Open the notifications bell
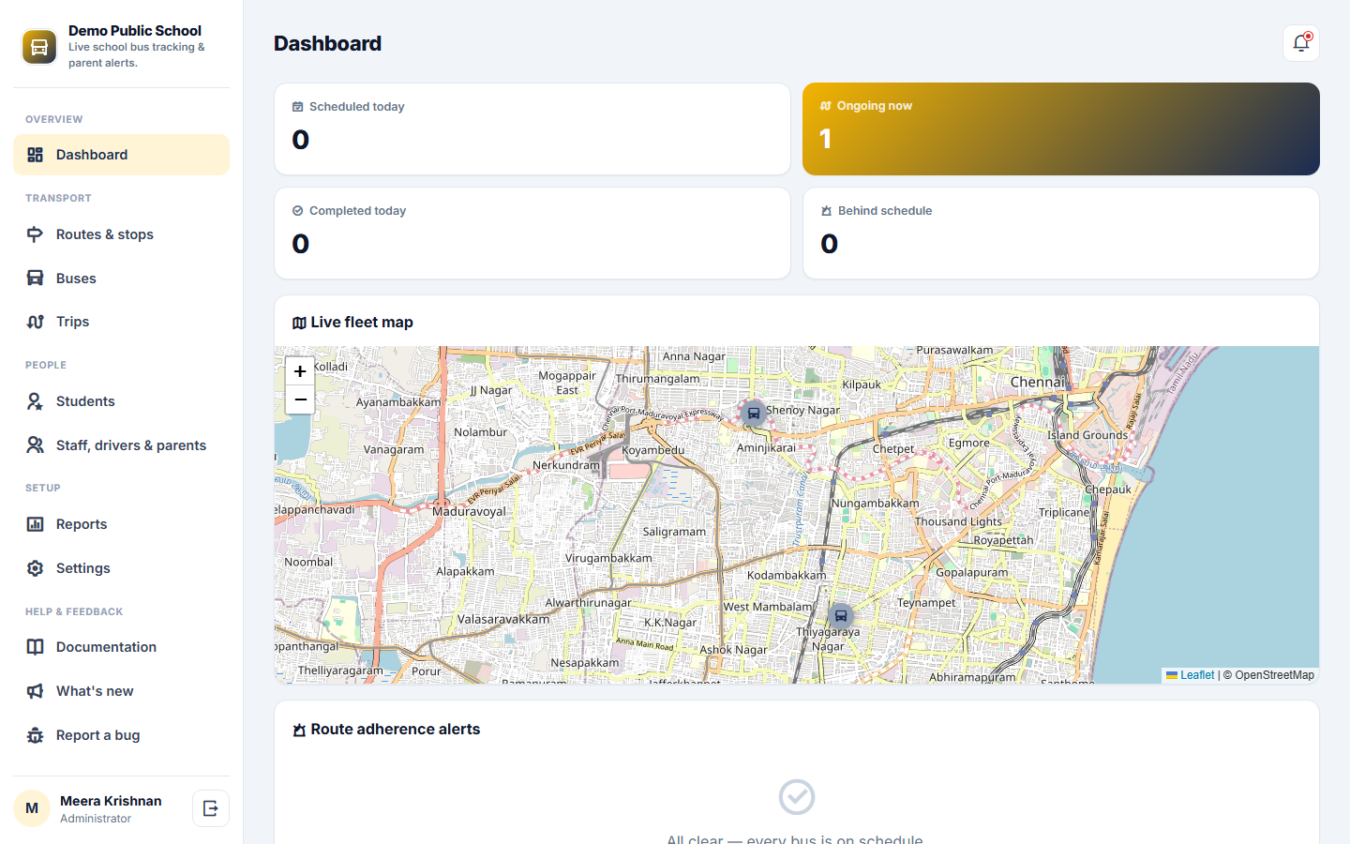Image resolution: width=1350 pixels, height=844 pixels. 1301,43
